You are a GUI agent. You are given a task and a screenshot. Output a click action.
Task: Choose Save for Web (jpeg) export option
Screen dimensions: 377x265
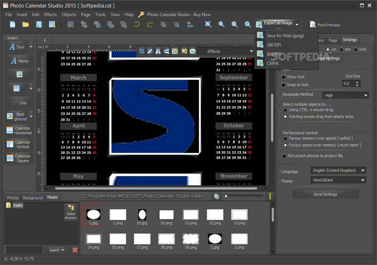[285, 36]
